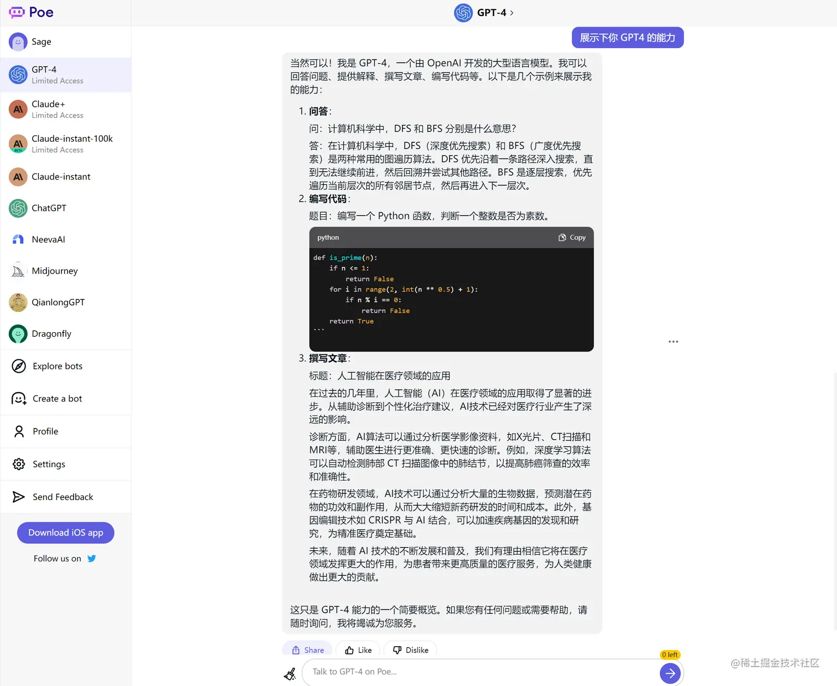Image resolution: width=837 pixels, height=686 pixels.
Task: Select Claude-instant-100k chat entry
Action: point(66,144)
